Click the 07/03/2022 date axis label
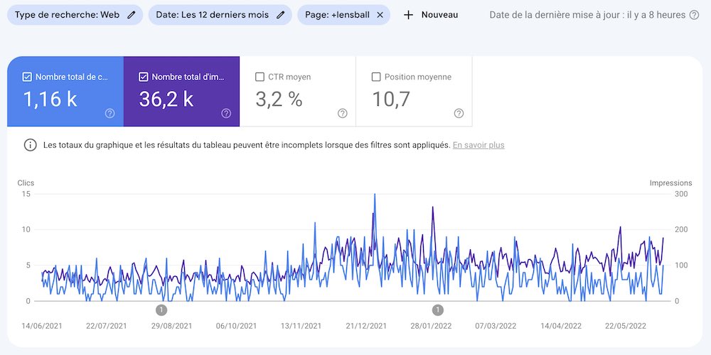The height and width of the screenshot is (355, 711). click(496, 326)
